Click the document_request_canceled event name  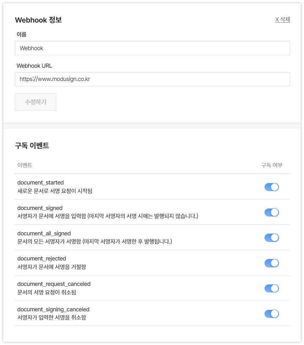(x=54, y=284)
